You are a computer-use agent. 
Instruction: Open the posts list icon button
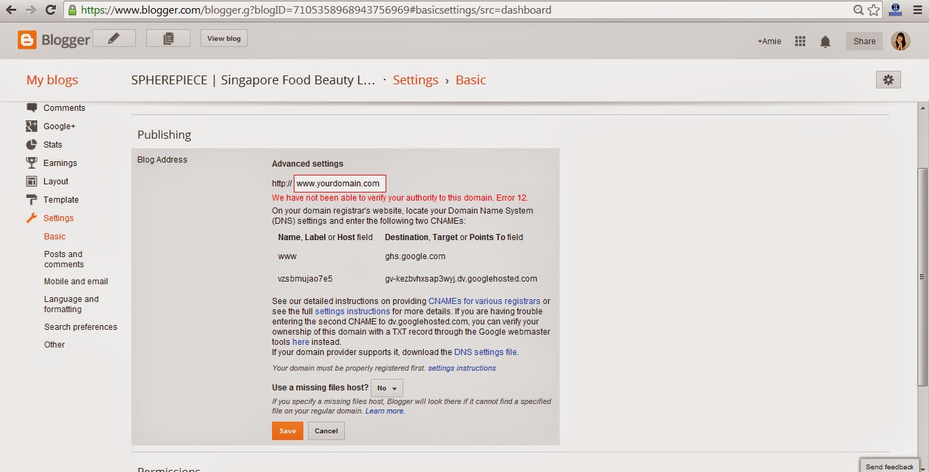point(168,39)
